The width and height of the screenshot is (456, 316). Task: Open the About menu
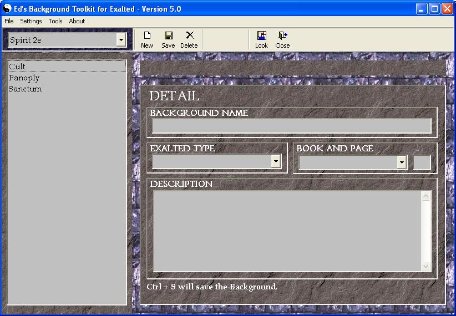[x=77, y=21]
